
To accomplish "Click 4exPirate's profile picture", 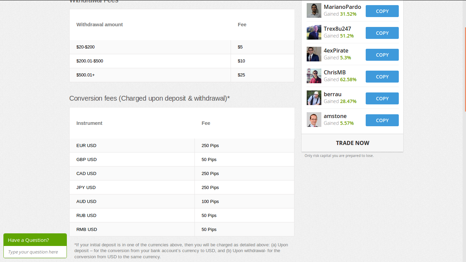I will [x=314, y=54].
